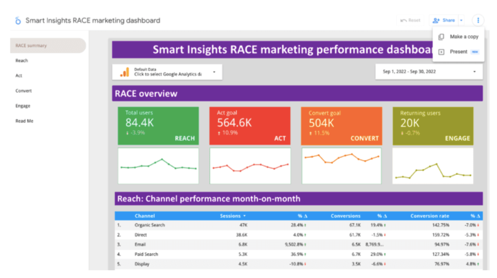Click the Make a copy icon
Image resolution: width=497 pixels, height=278 pixels.
441,37
